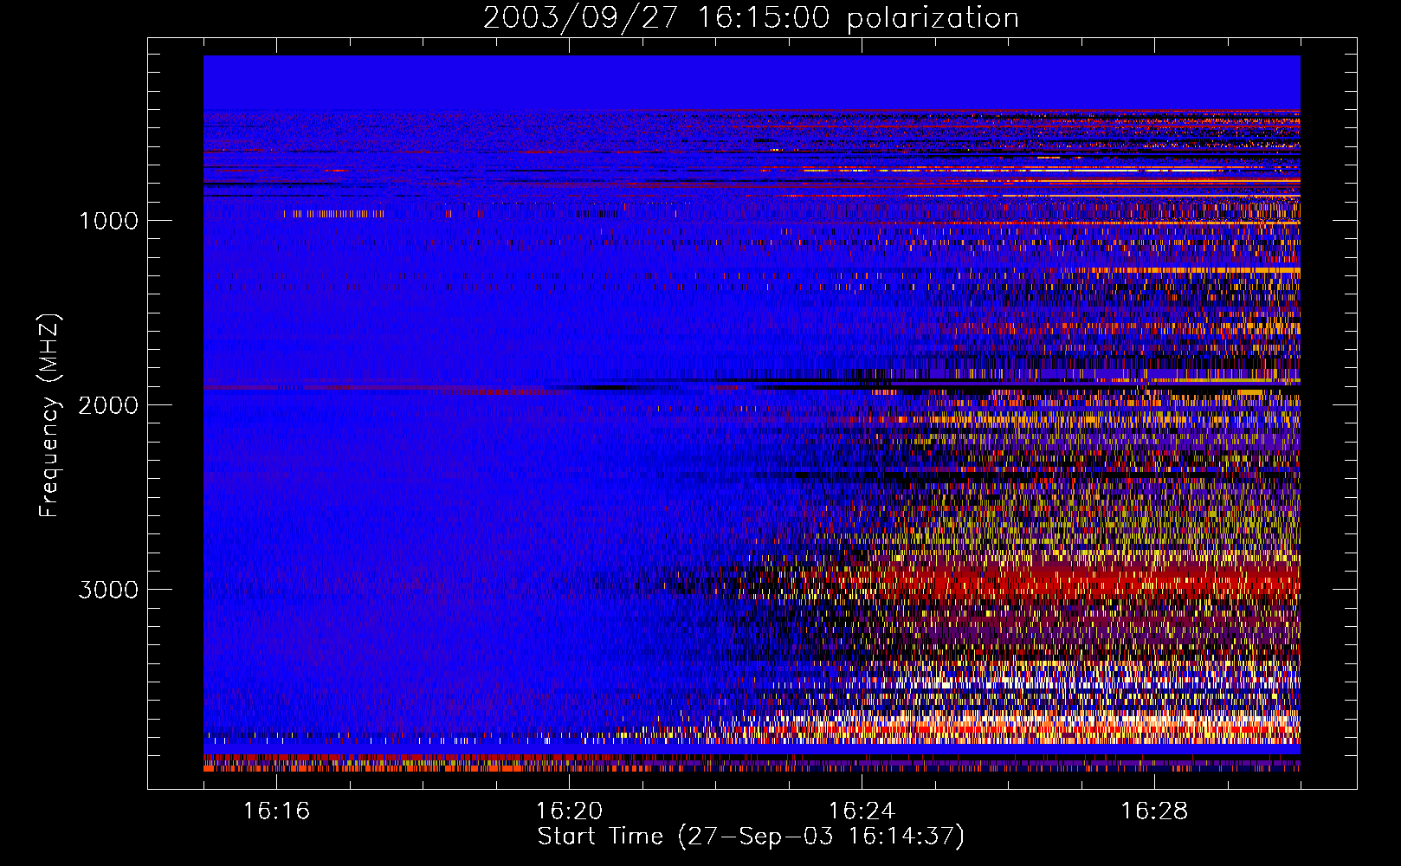Image resolution: width=1401 pixels, height=866 pixels.
Task: Click the 2000 frequency tick label
Action: tap(108, 405)
